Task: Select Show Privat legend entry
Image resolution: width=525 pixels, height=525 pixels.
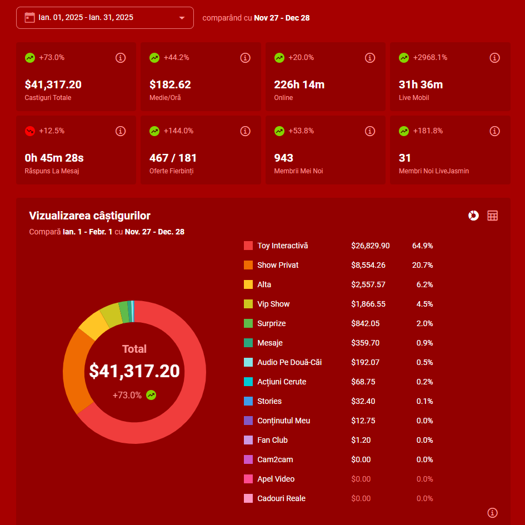Action: coord(278,265)
